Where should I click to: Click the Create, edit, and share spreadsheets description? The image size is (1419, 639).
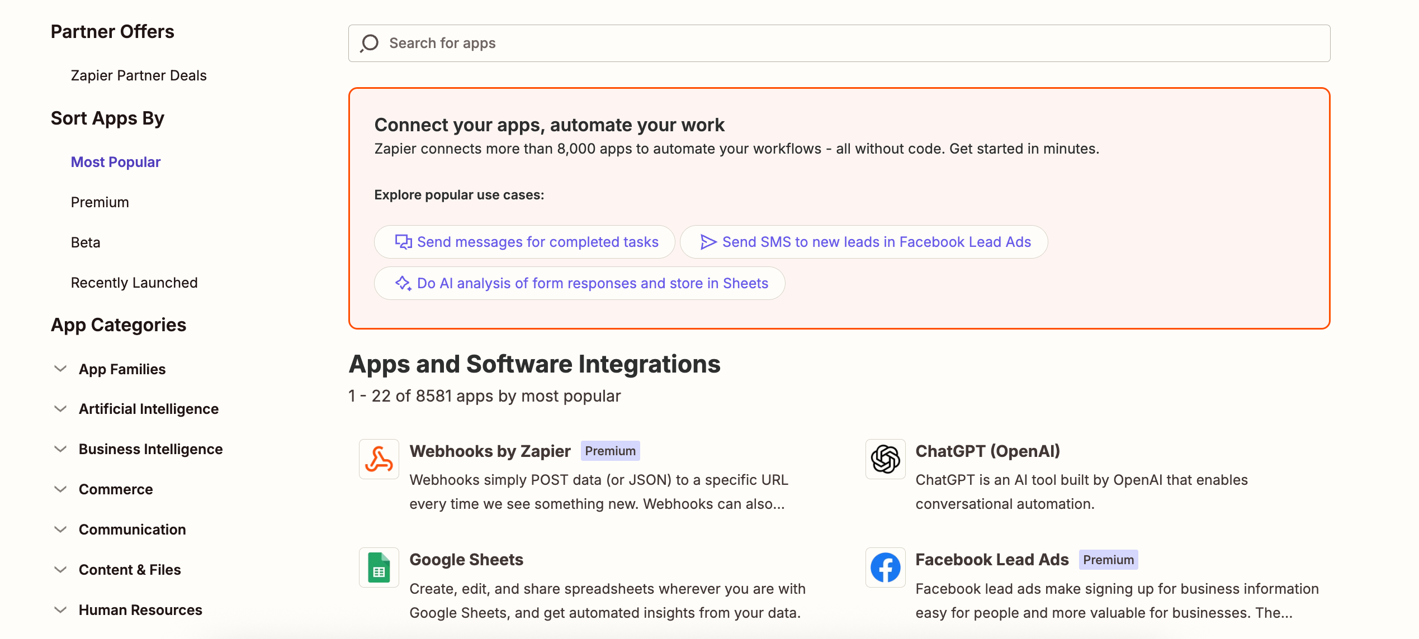[x=608, y=600]
